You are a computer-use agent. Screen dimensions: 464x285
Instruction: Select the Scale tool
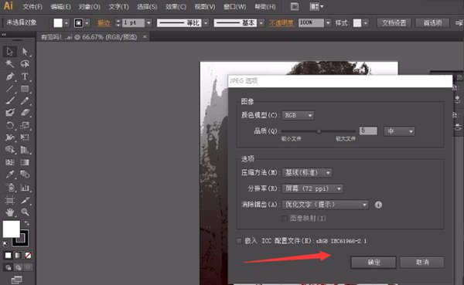[x=25, y=125]
